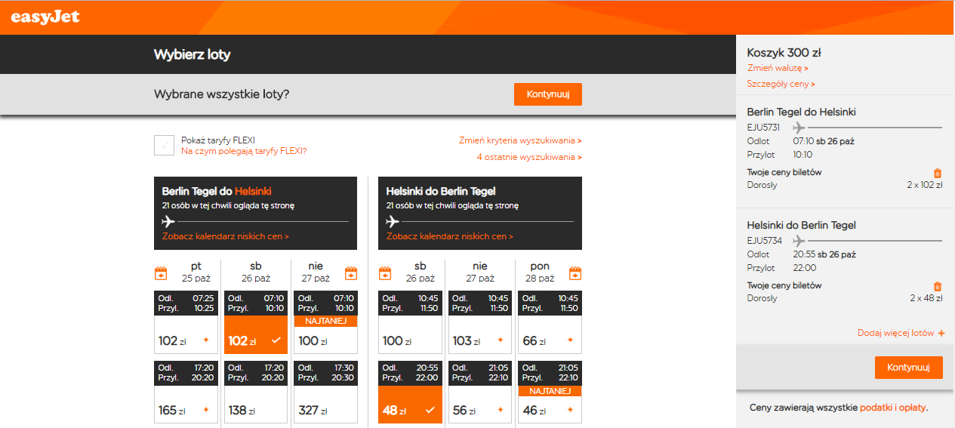Screen dimensions: 955x428
Task: Select the 46 zł NAJTANIEJ flight on pon 28 paź
Action: point(550,393)
